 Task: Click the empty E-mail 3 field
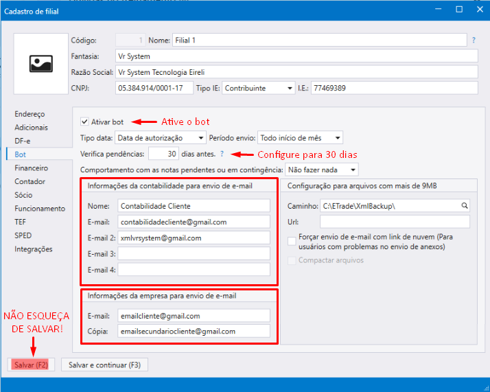(194, 254)
